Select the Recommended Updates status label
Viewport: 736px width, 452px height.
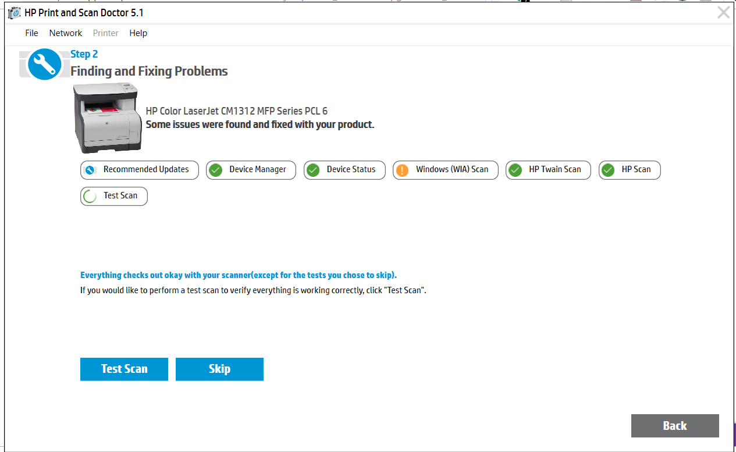pos(146,169)
